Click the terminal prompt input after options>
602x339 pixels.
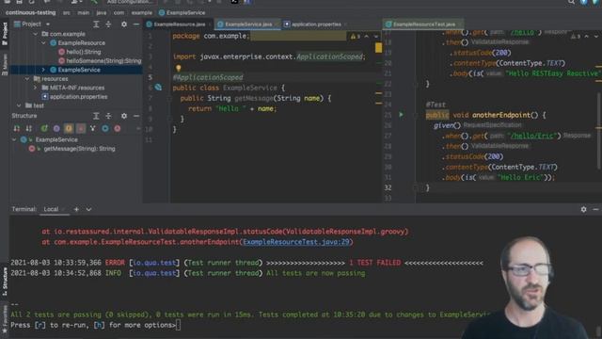click(178, 325)
